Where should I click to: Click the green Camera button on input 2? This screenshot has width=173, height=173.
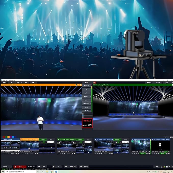[42, 140]
